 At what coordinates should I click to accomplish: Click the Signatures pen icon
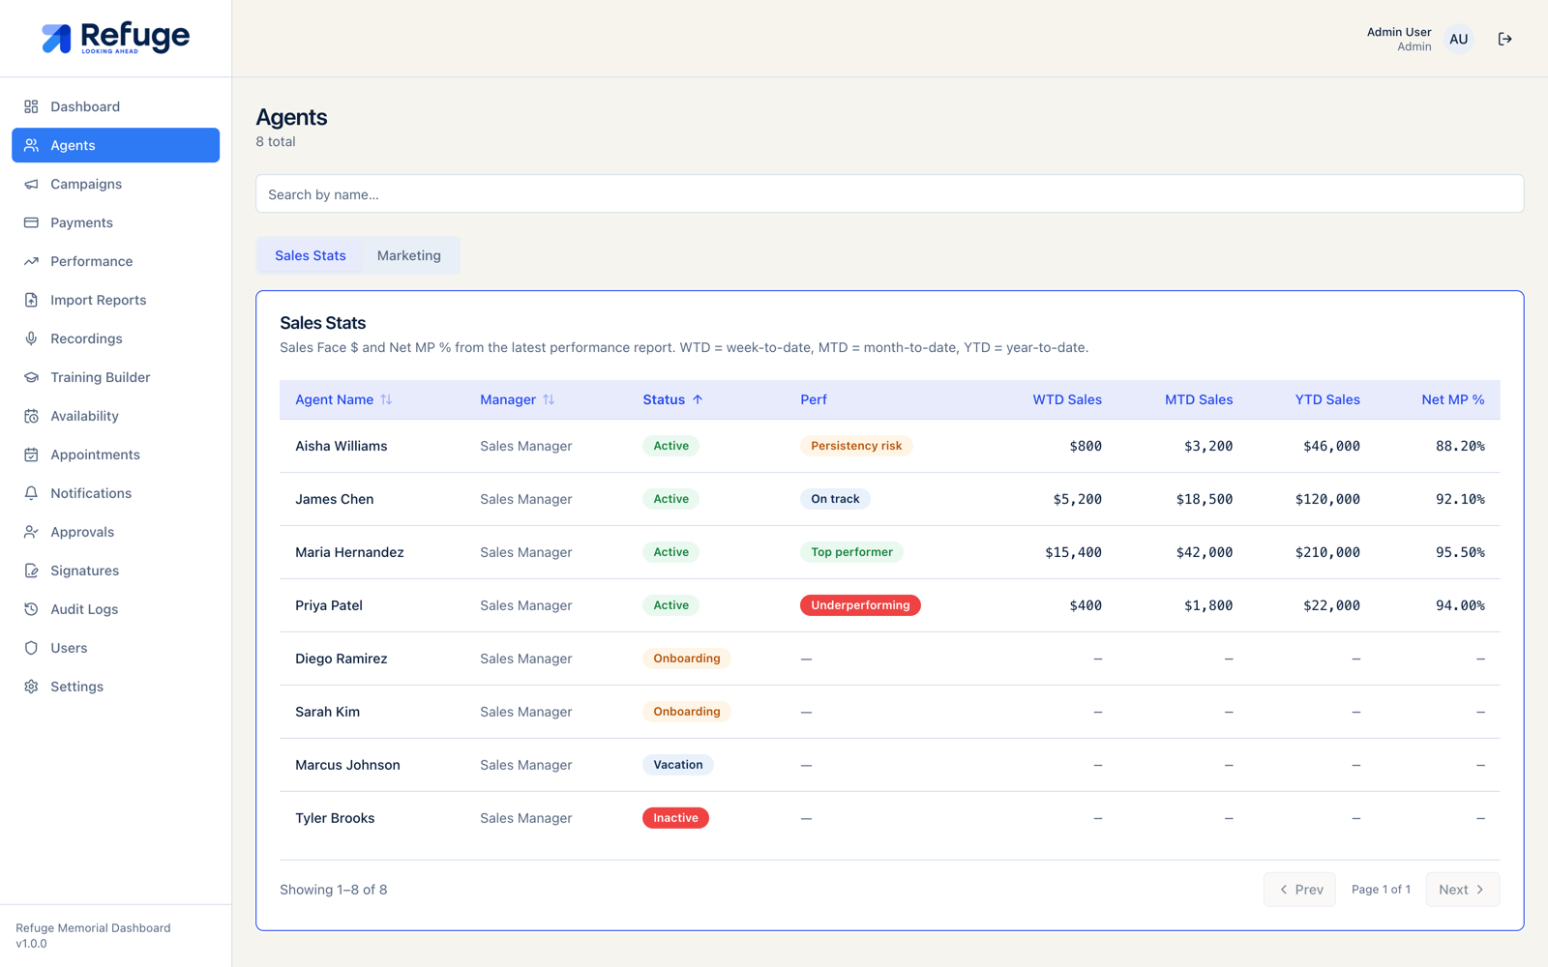pyautogui.click(x=31, y=571)
